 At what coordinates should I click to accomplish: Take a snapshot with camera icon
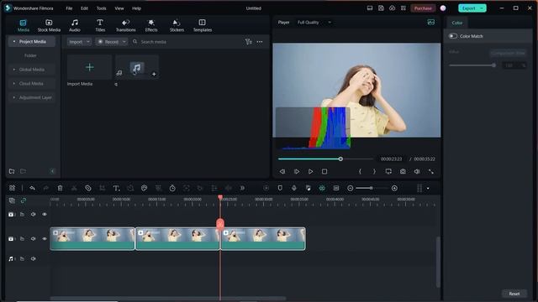[403, 171]
